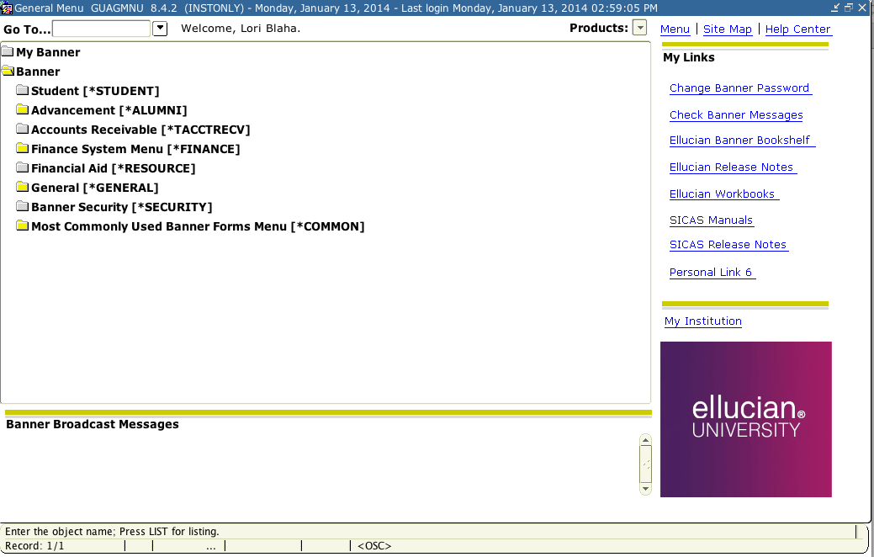Click the Menu link
The width and height of the screenshot is (874, 557).
click(675, 29)
